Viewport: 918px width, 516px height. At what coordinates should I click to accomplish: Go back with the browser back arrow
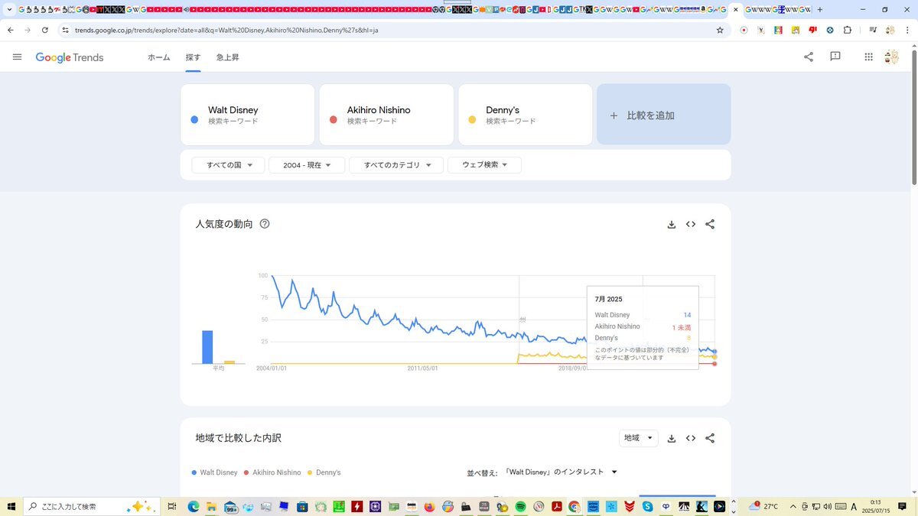click(x=11, y=30)
